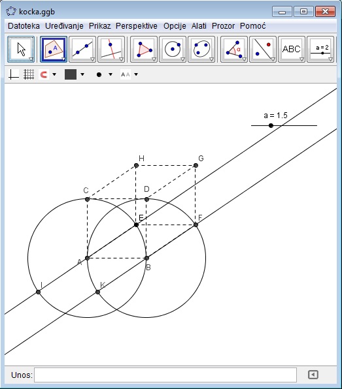Open the Perspektive menu
Viewport: 342px width, 389px height.
point(137,26)
